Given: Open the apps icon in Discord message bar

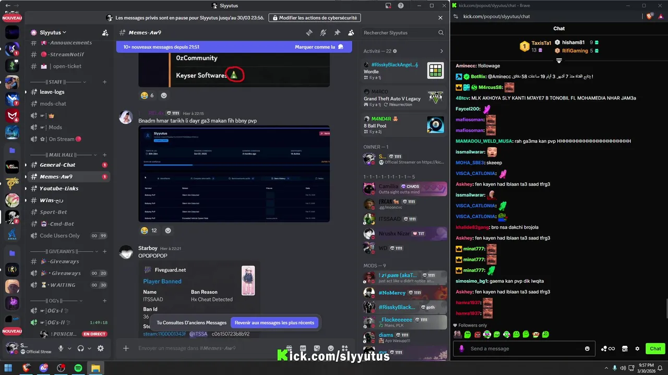Looking at the screenshot, I should click(344, 348).
